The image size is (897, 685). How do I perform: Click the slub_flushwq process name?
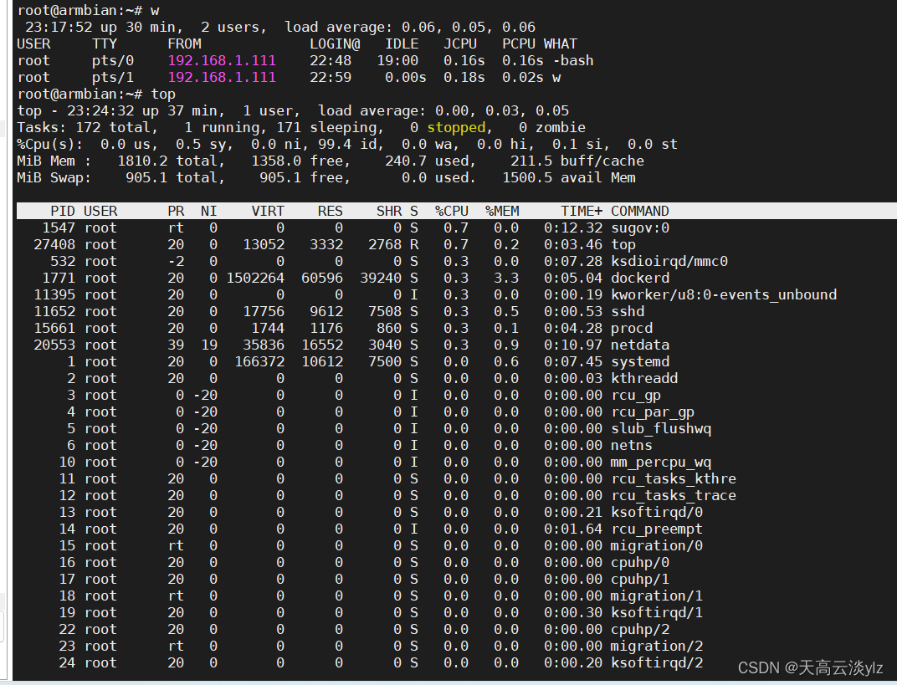point(661,428)
